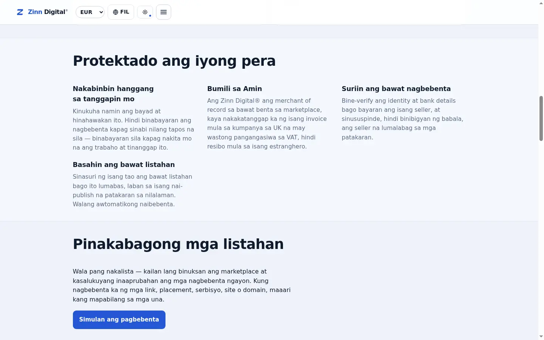This screenshot has width=544, height=340.
Task: Click the Basahin ang bawat listahan heading
Action: (x=124, y=165)
